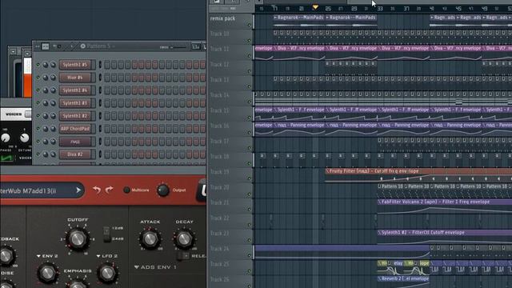Image resolution: width=512 pixels, height=288 pixels.
Task: Click the first step of Diva #2 row
Action: click(x=107, y=154)
